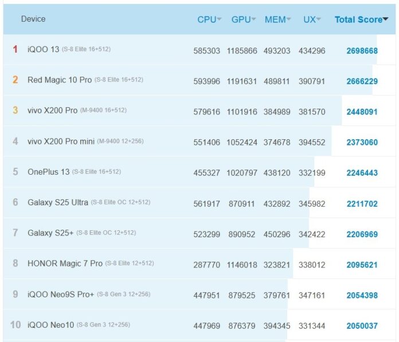Open the Galaxy S25+ row

199,233
